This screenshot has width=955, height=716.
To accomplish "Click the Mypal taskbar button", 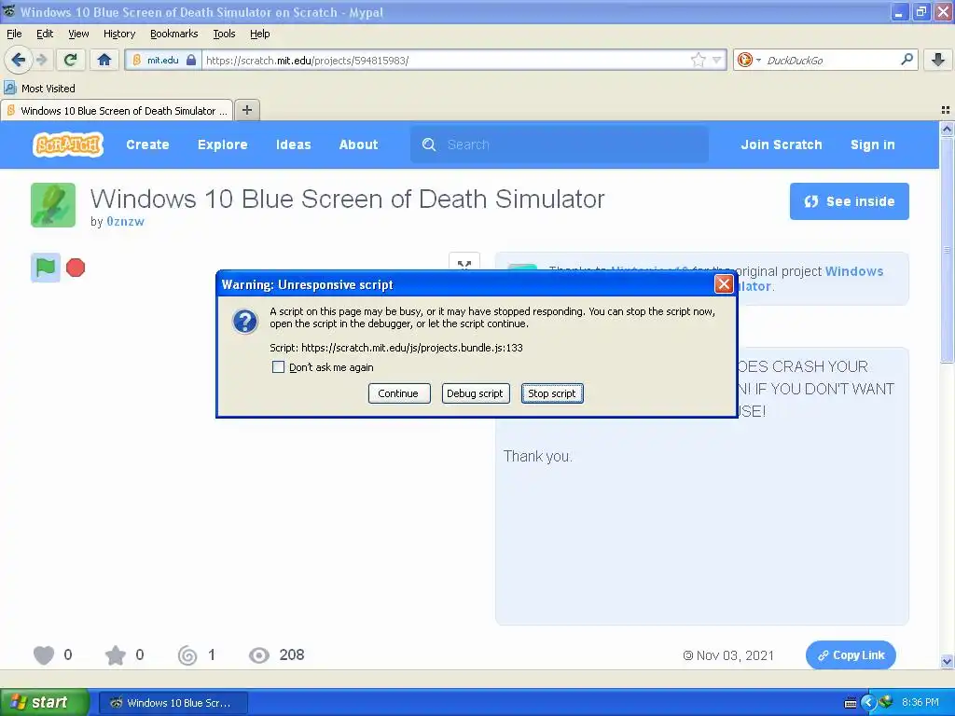I will [173, 703].
